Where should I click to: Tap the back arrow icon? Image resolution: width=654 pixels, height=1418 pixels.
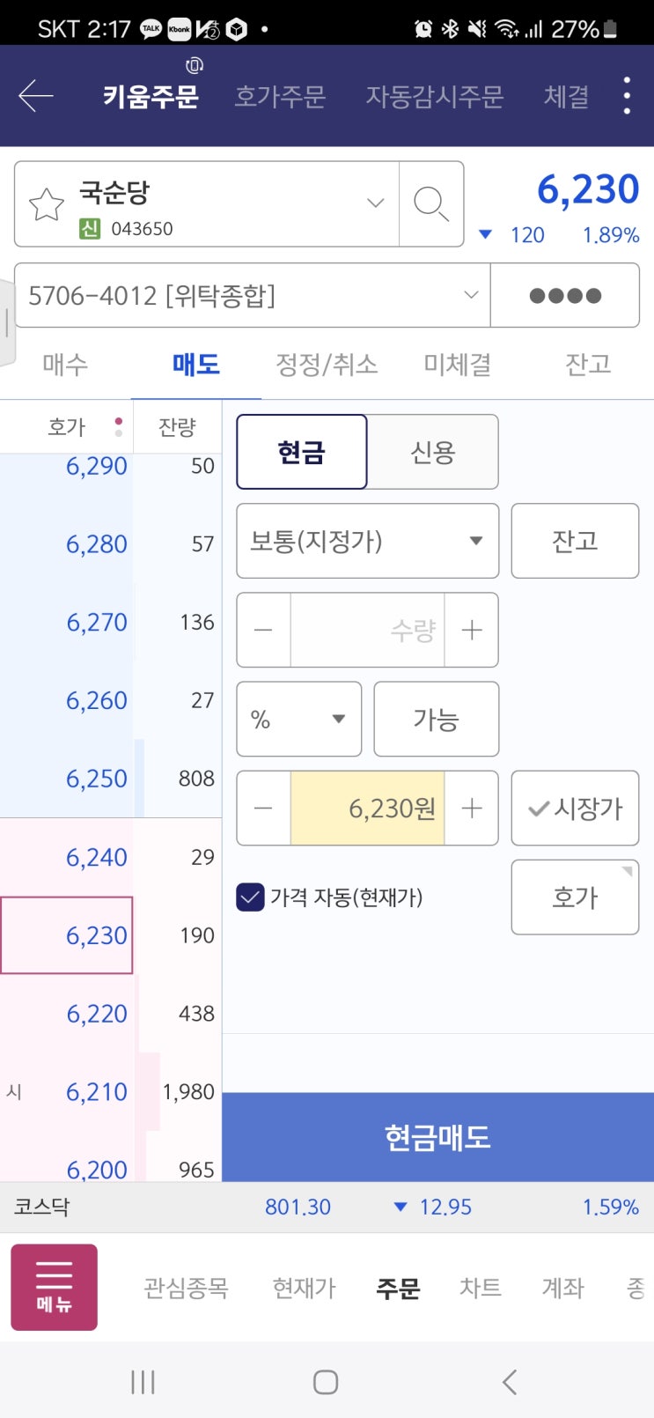36,96
